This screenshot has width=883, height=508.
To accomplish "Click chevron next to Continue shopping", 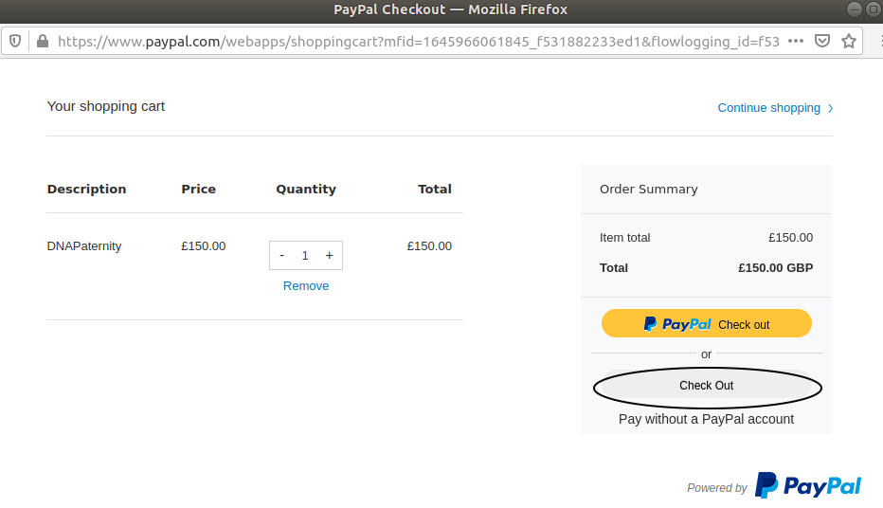I will click(830, 108).
